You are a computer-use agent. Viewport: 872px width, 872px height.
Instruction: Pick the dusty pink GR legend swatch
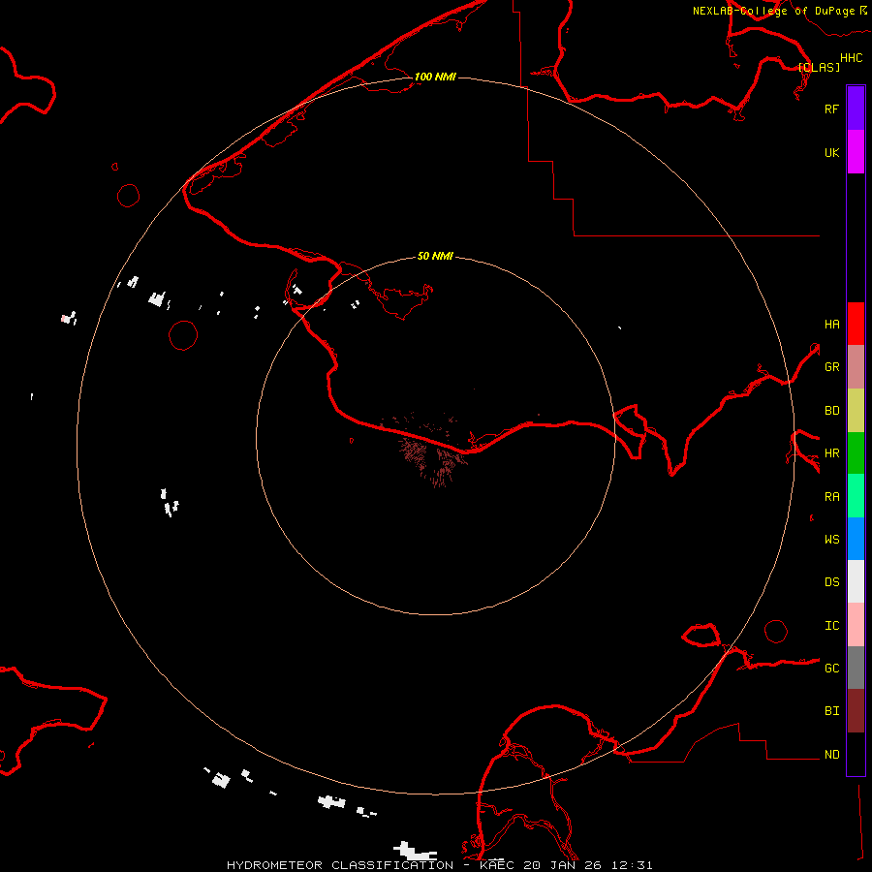point(856,367)
